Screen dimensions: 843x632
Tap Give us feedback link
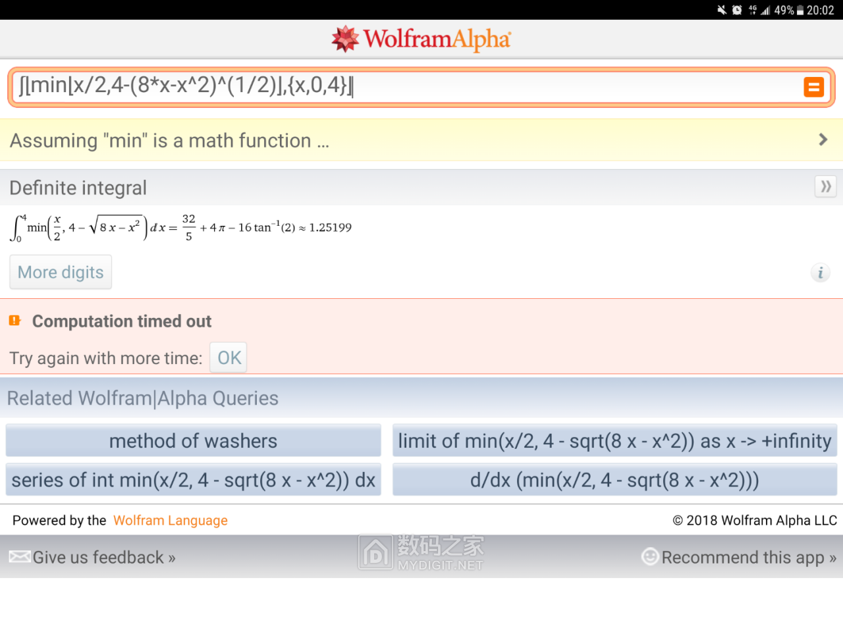coord(104,558)
